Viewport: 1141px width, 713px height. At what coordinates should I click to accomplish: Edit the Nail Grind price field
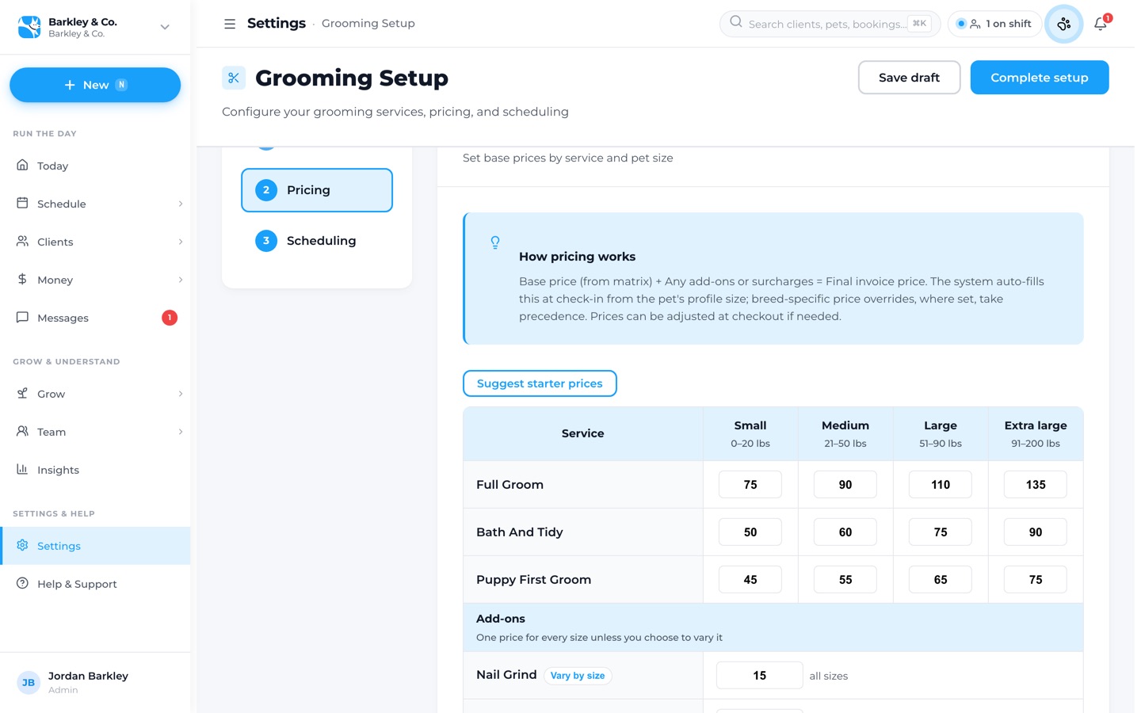[x=760, y=676]
